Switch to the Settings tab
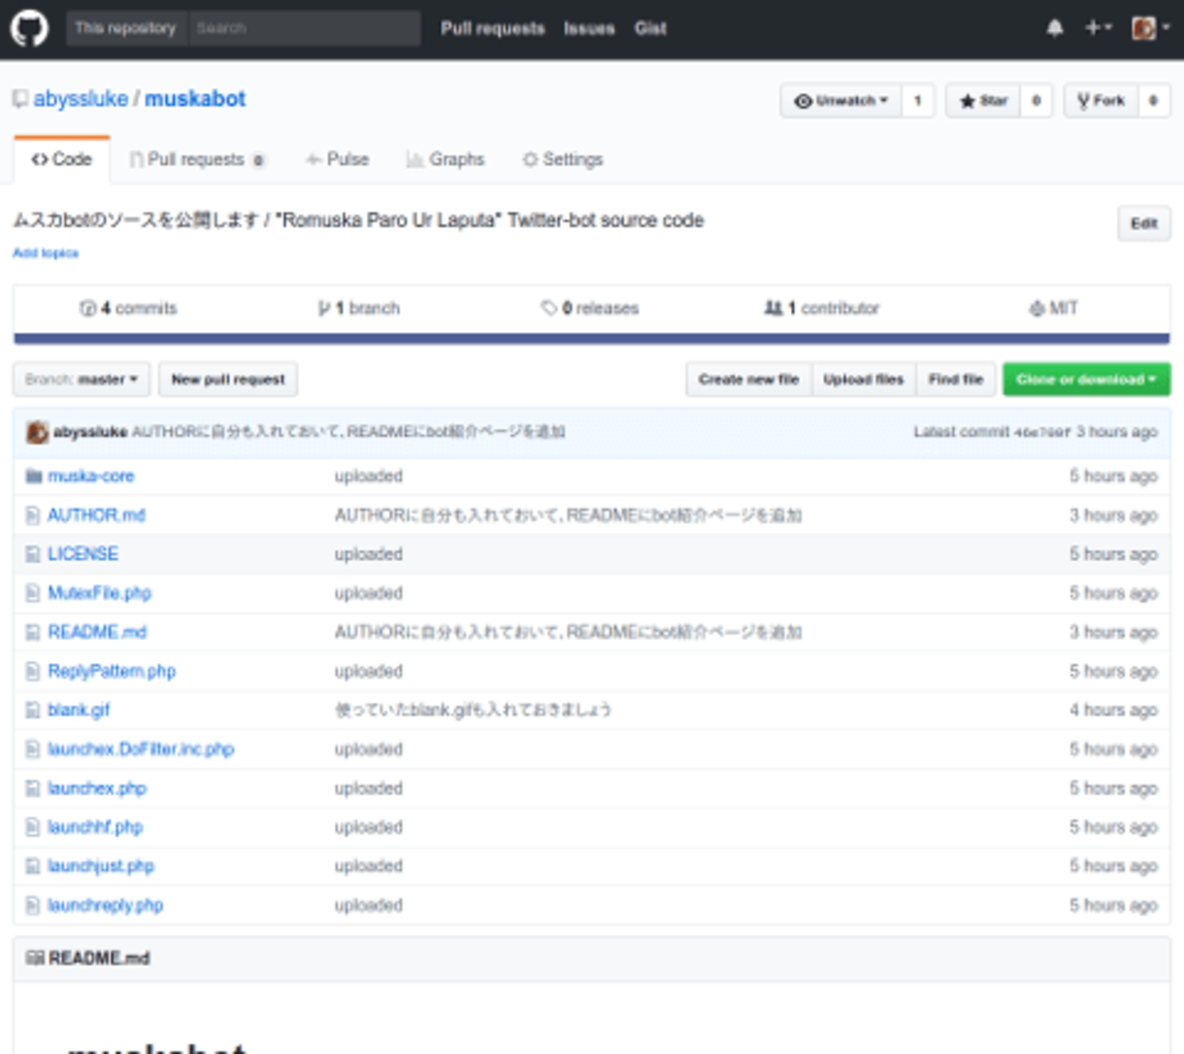The height and width of the screenshot is (1054, 1184). [562, 160]
